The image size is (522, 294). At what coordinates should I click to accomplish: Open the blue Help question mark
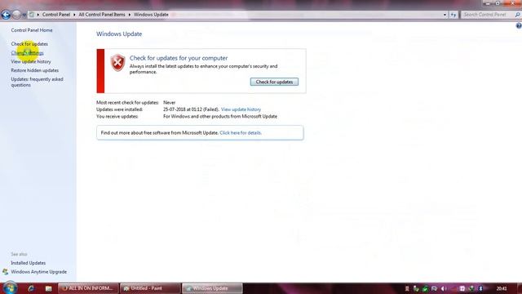pos(519,25)
